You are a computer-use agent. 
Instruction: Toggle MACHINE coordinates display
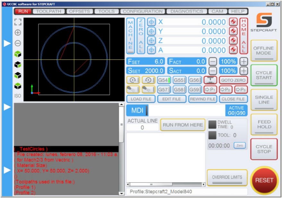point(131,36)
